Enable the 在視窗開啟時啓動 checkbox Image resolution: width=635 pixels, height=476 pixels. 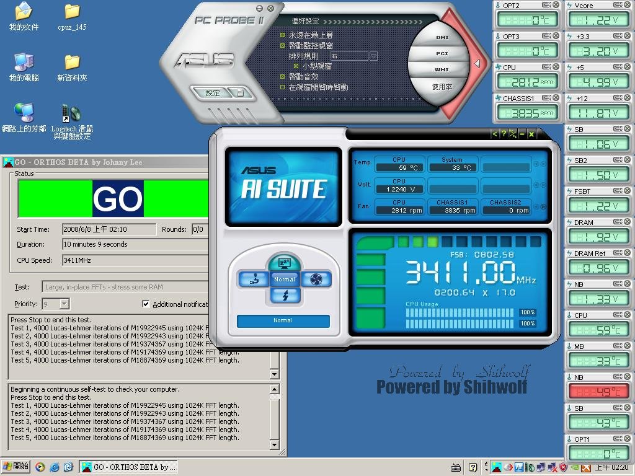click(x=283, y=87)
